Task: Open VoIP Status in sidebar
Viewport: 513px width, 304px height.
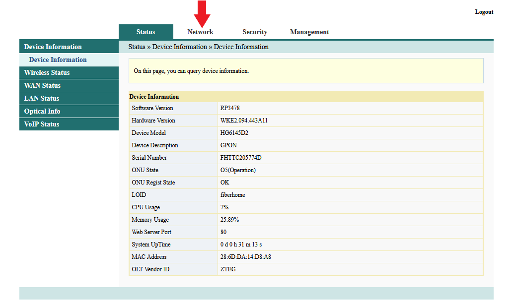Action: click(x=69, y=124)
